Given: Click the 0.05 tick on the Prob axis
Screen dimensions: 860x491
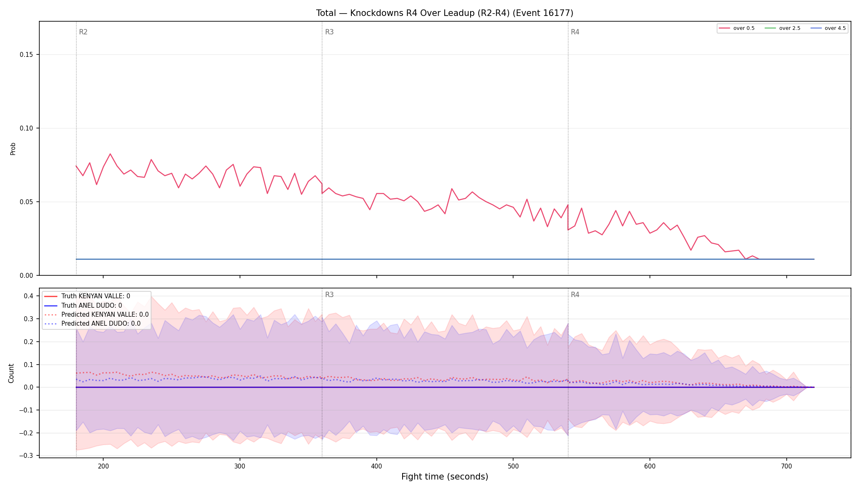Looking at the screenshot, I should (27, 202).
